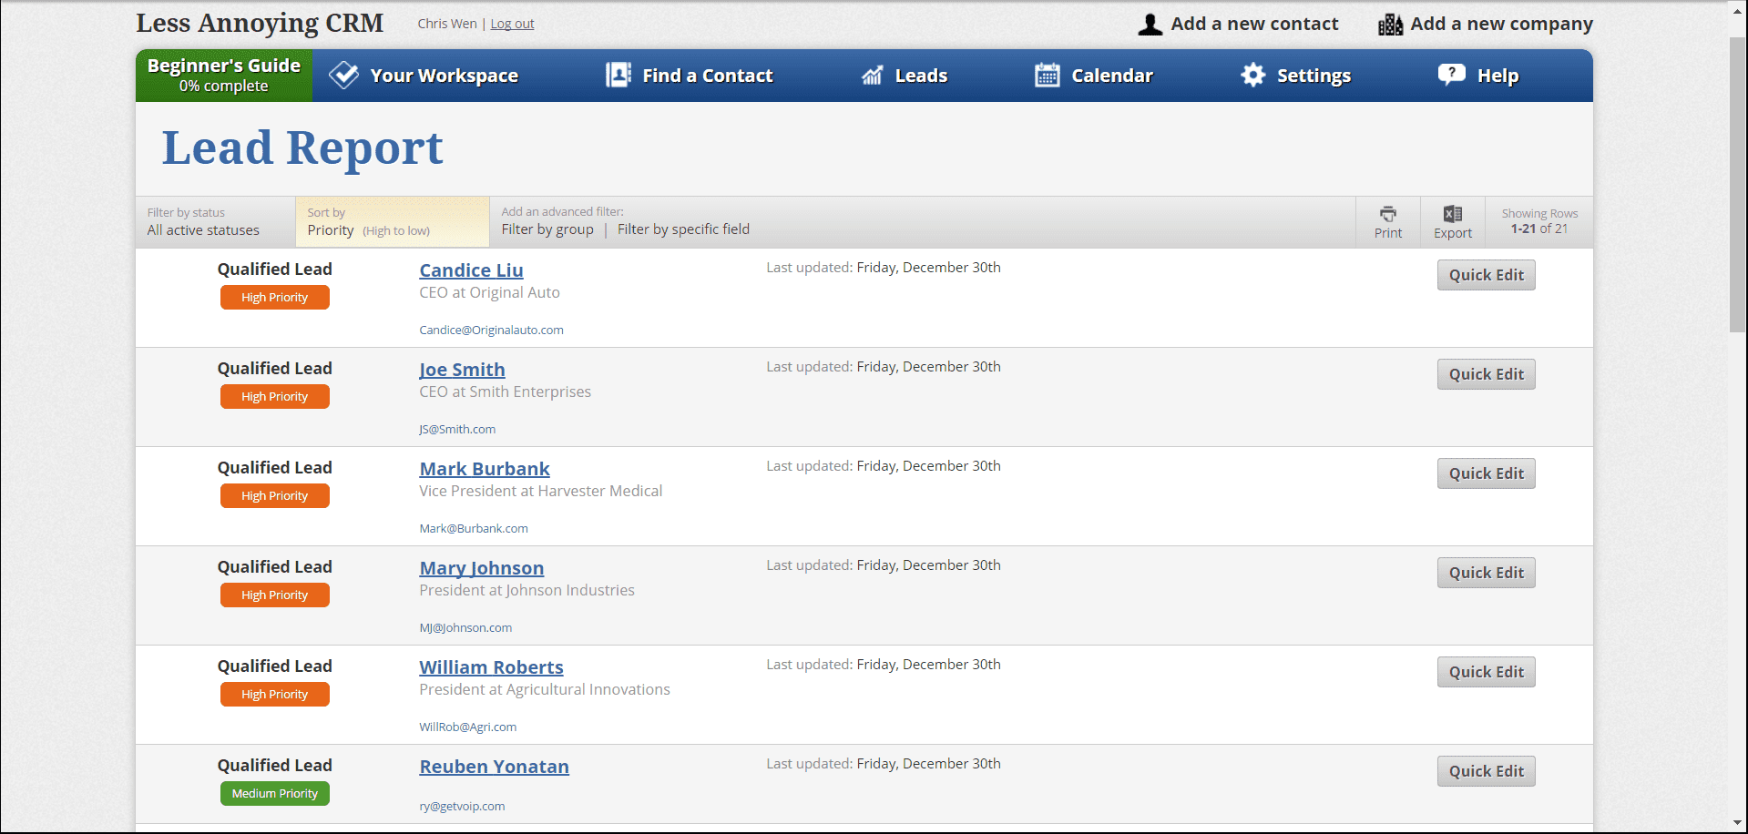Screen dimensions: 1748x834
Task: Click Quick Edit for Joe Smith
Action: tap(1486, 374)
